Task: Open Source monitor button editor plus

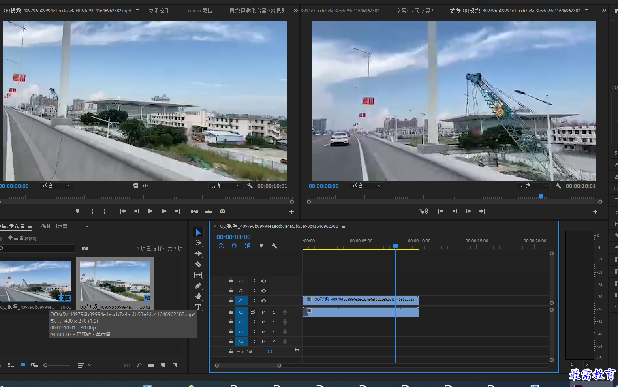Action: (x=291, y=212)
